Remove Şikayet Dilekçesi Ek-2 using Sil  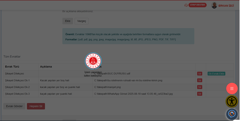(x=199, y=87)
